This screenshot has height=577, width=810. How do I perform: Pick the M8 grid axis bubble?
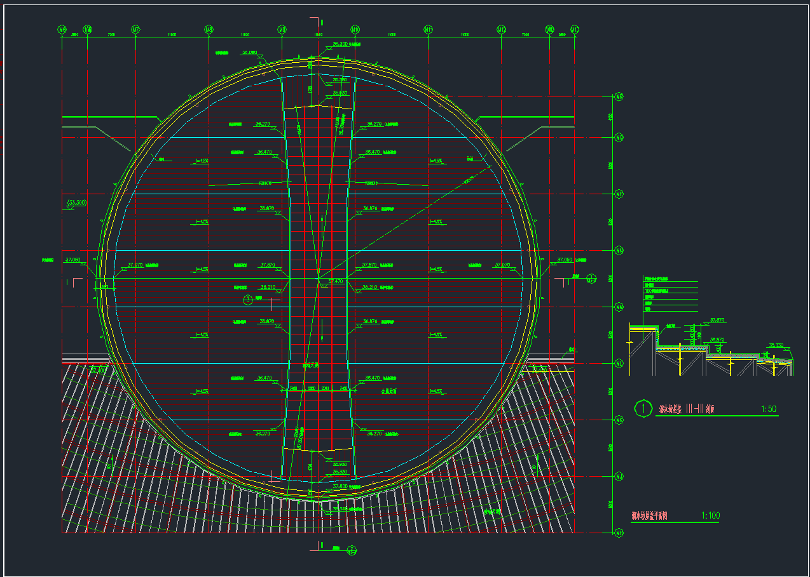coord(209,29)
